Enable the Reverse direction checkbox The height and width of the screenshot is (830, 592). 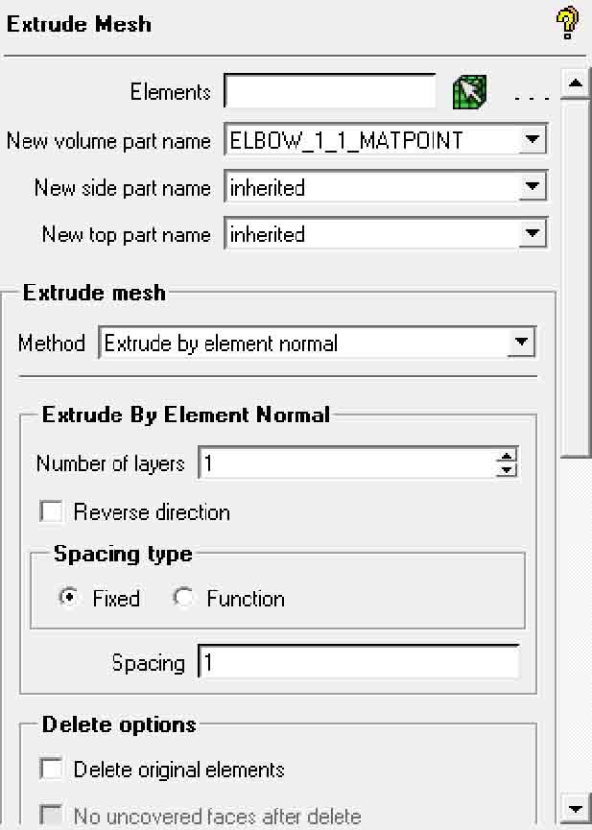click(x=51, y=511)
